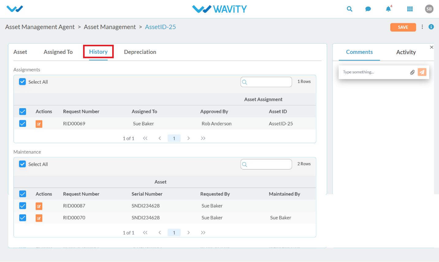Open the notifications bell icon

point(388,9)
